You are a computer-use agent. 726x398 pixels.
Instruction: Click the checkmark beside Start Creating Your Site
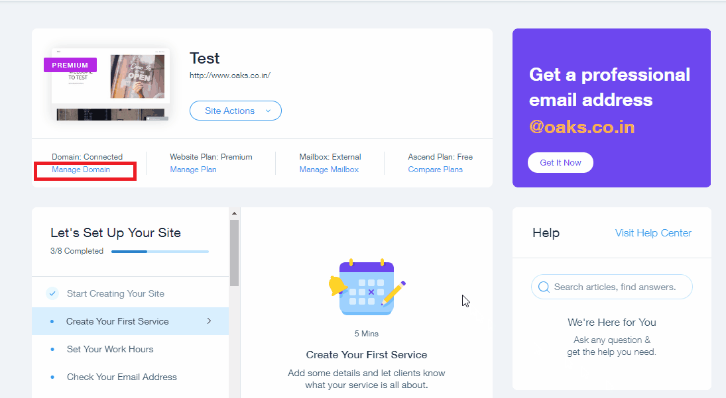[52, 293]
